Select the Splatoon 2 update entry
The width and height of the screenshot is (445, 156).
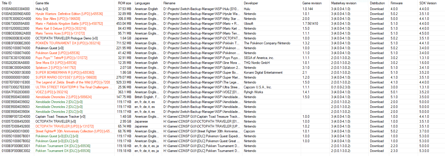click(222, 68)
